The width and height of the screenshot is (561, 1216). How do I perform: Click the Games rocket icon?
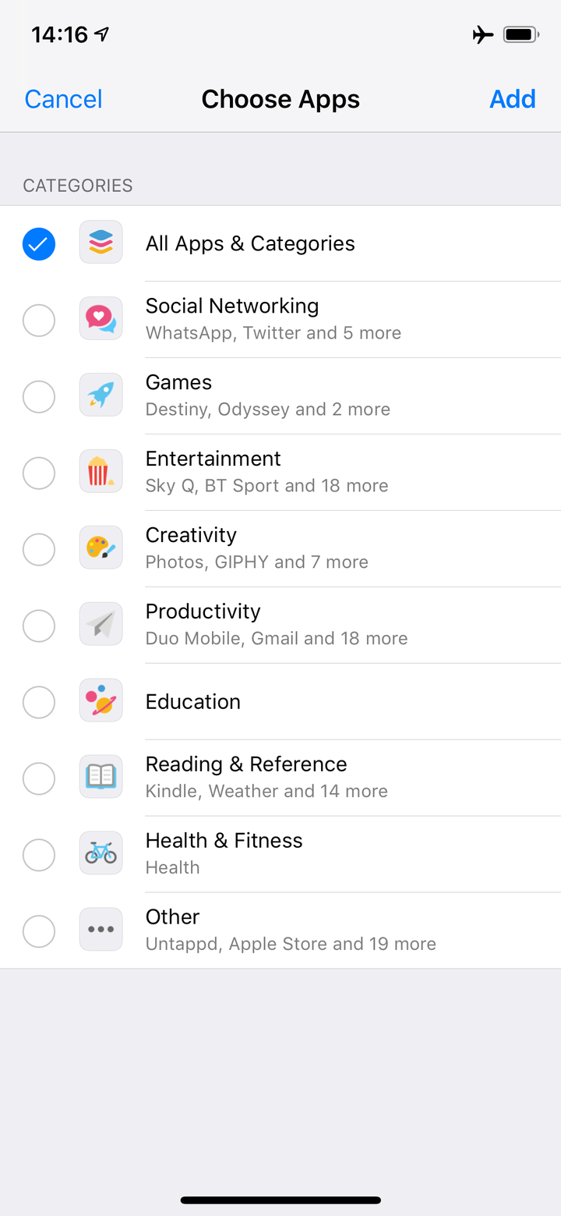[101, 395]
